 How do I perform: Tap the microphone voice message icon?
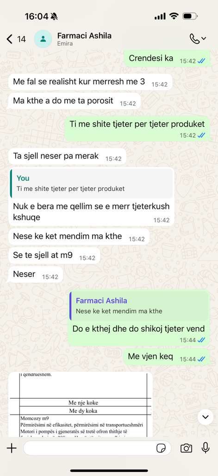tap(206, 448)
